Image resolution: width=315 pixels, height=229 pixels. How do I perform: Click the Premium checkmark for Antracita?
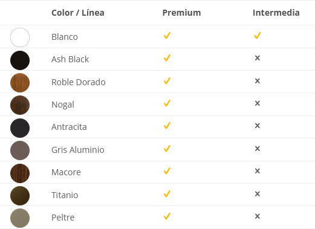tap(167, 126)
